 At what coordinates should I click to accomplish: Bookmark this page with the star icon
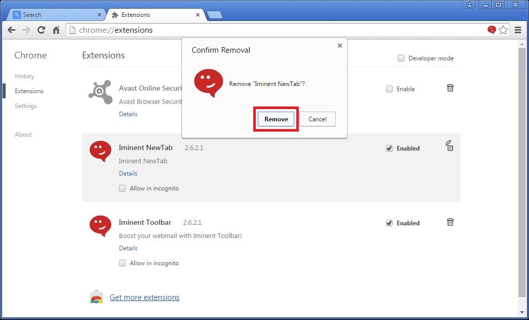(x=503, y=30)
